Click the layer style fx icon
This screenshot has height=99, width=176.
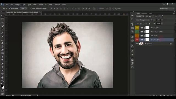click(154, 95)
